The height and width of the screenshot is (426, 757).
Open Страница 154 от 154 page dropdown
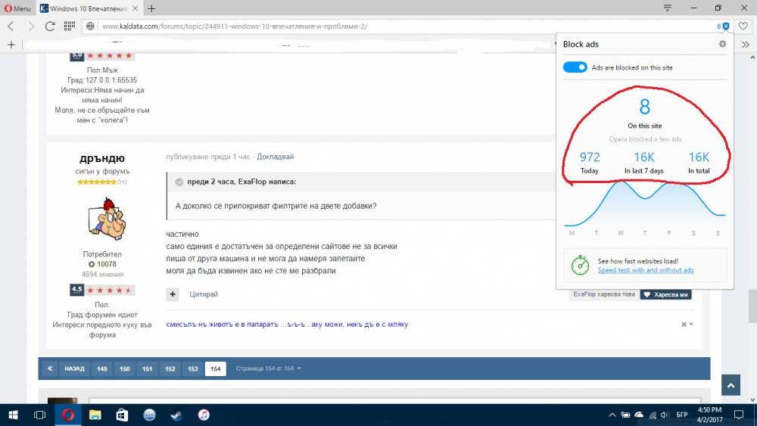point(269,368)
